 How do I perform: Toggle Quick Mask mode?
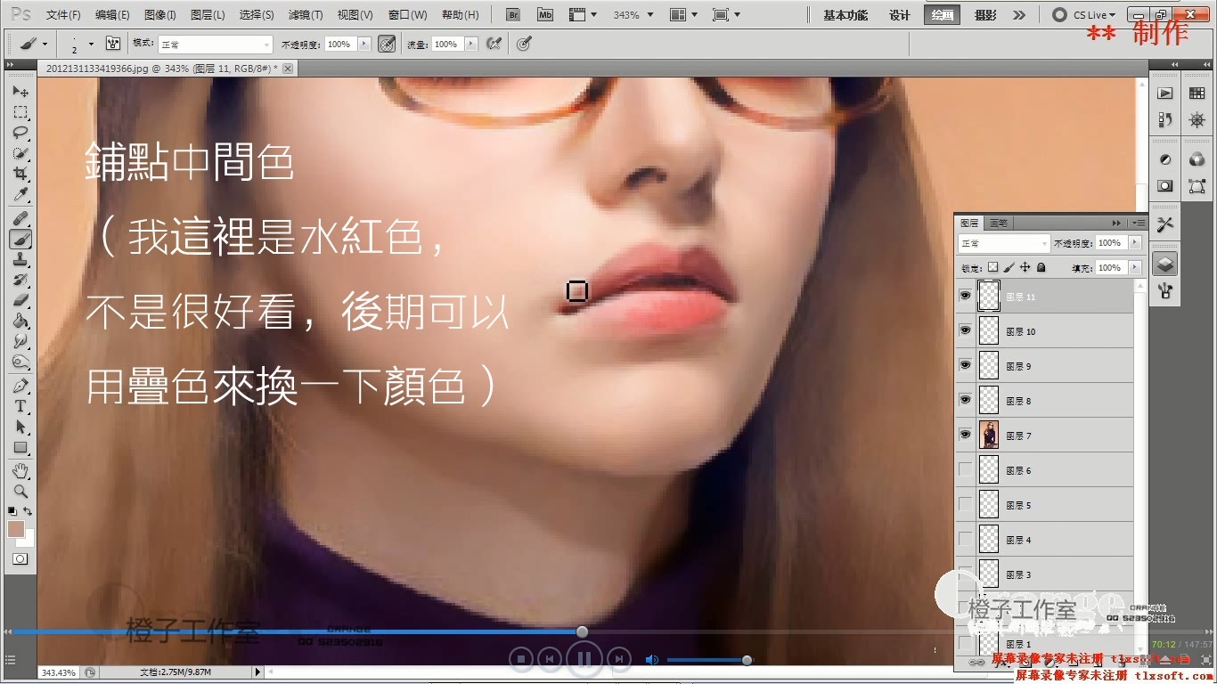pos(20,559)
